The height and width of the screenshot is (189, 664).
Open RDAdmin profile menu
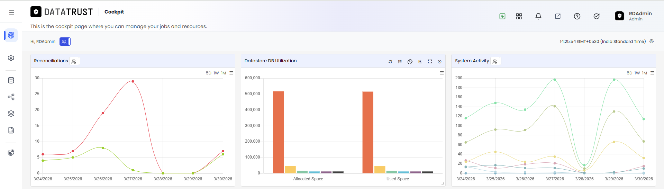click(x=634, y=16)
